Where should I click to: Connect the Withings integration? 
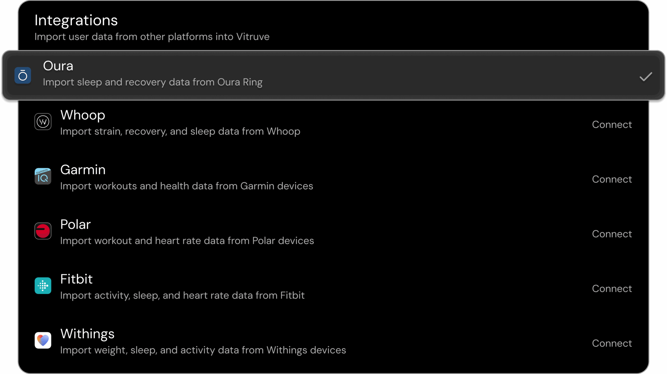click(x=612, y=343)
